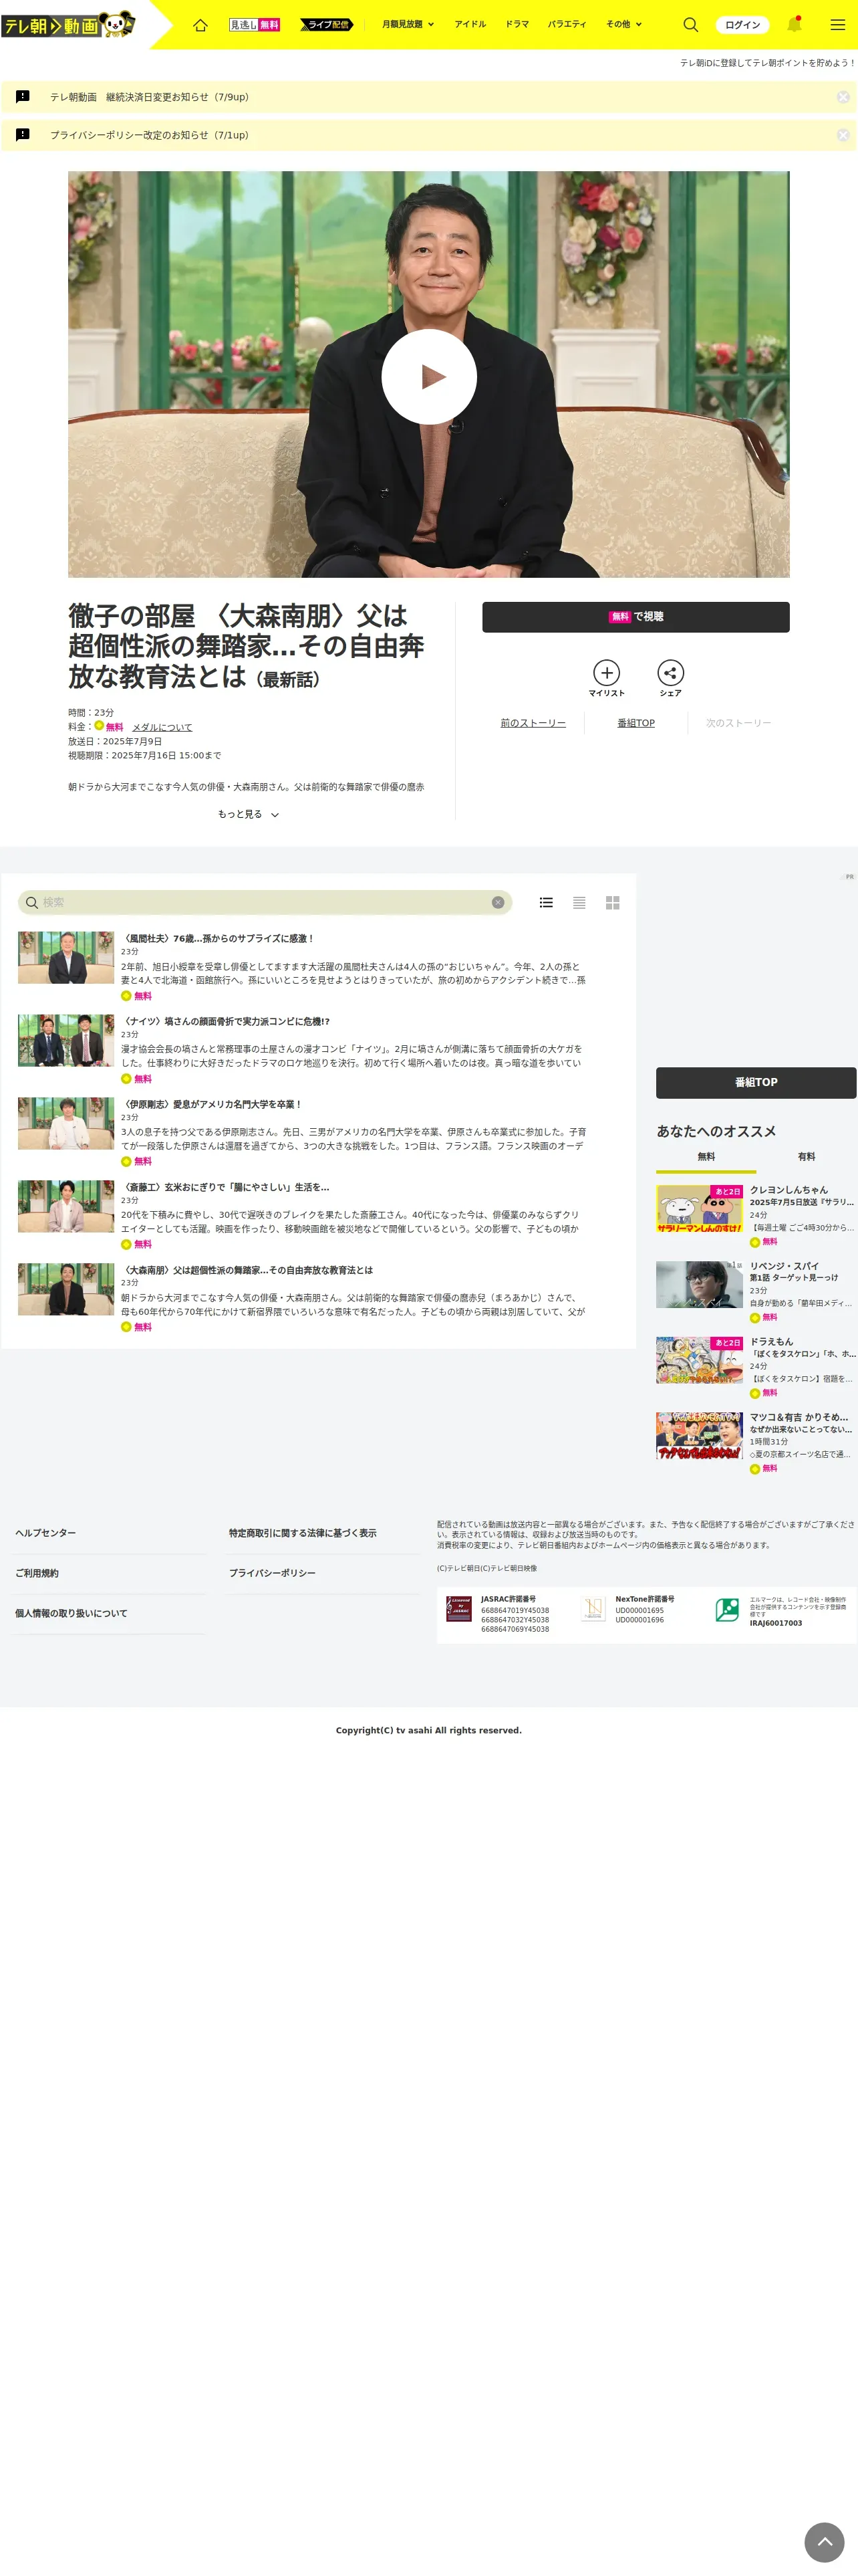Open the ナイツ episode thumbnail
The image size is (858, 2576).
click(66, 1041)
